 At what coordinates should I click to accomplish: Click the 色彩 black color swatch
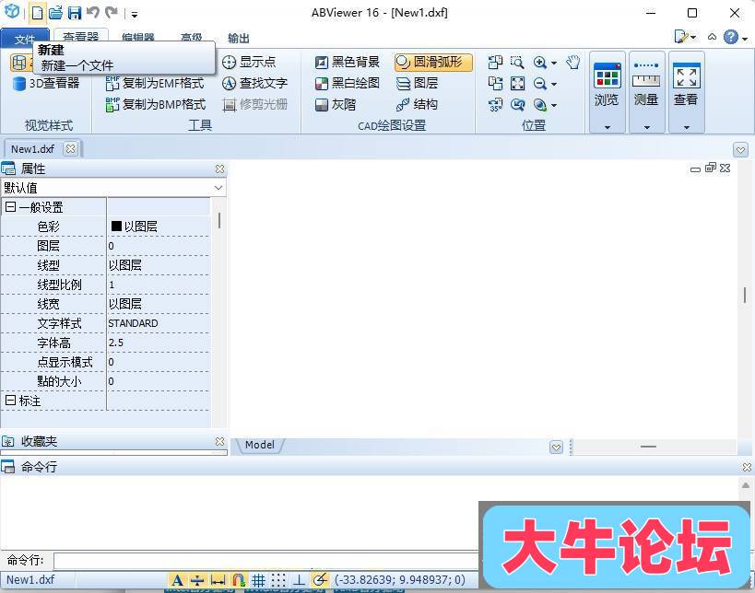tap(116, 226)
